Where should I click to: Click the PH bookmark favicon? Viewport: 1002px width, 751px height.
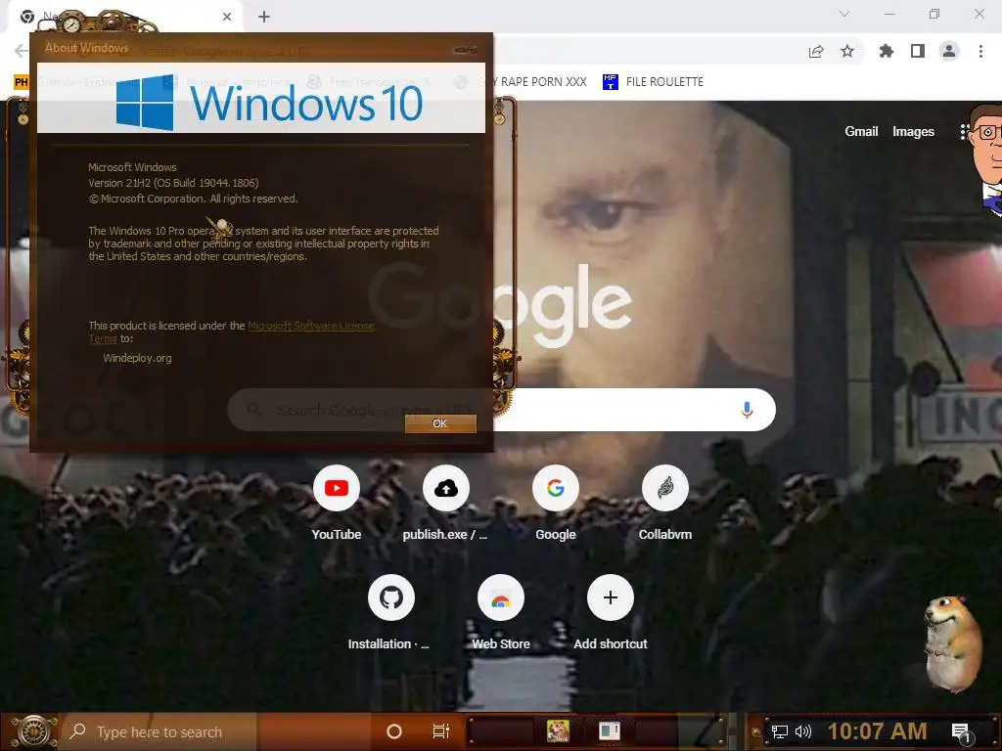(x=22, y=82)
